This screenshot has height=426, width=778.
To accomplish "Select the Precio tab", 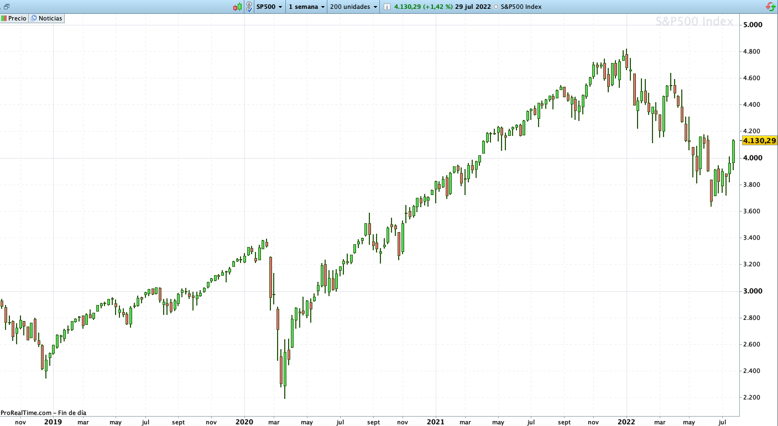I will point(14,18).
